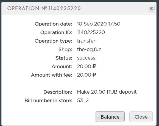Click the Description label
159x126 pixels.
click(x=58, y=92)
